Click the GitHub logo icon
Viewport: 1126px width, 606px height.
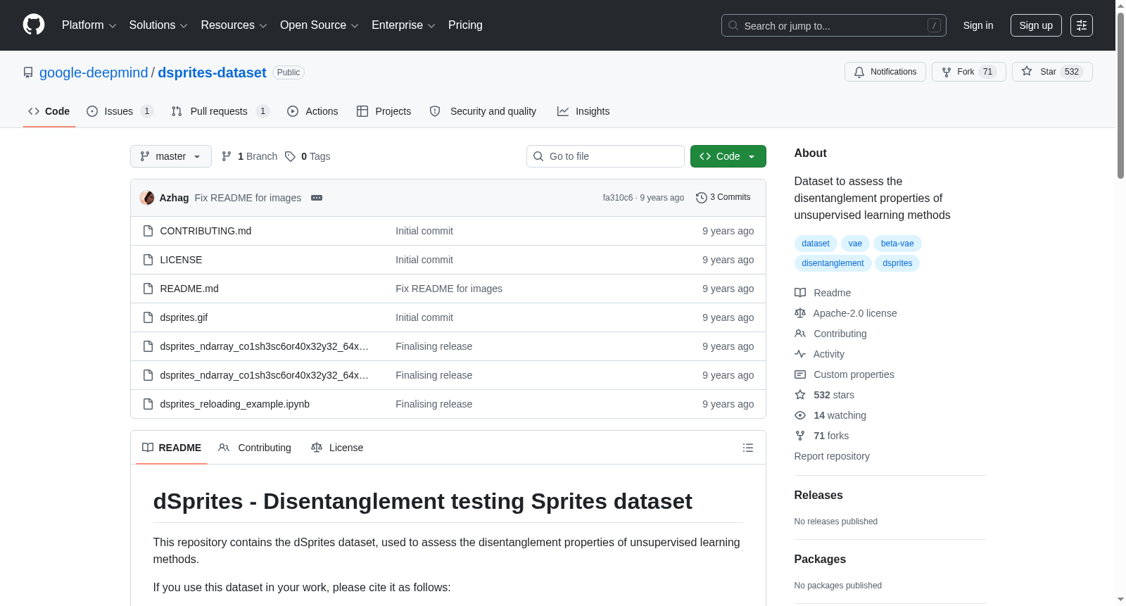(34, 25)
